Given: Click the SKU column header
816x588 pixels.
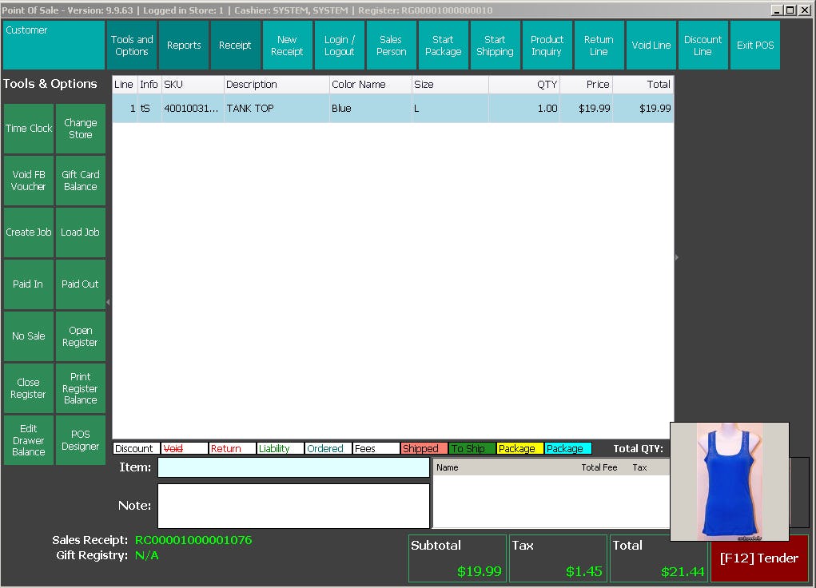Looking at the screenshot, I should coord(193,85).
